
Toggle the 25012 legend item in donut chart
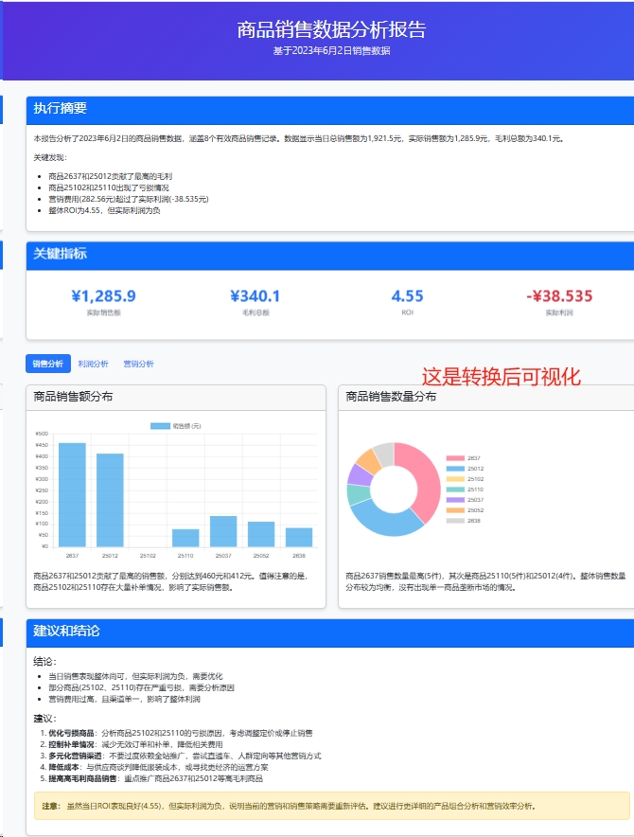click(x=465, y=469)
